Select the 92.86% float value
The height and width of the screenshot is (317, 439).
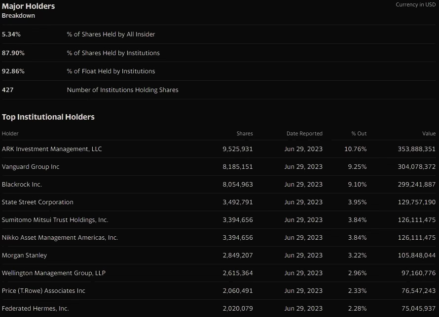point(13,71)
